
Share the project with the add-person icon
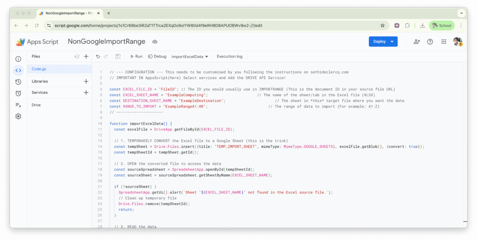coord(416,41)
